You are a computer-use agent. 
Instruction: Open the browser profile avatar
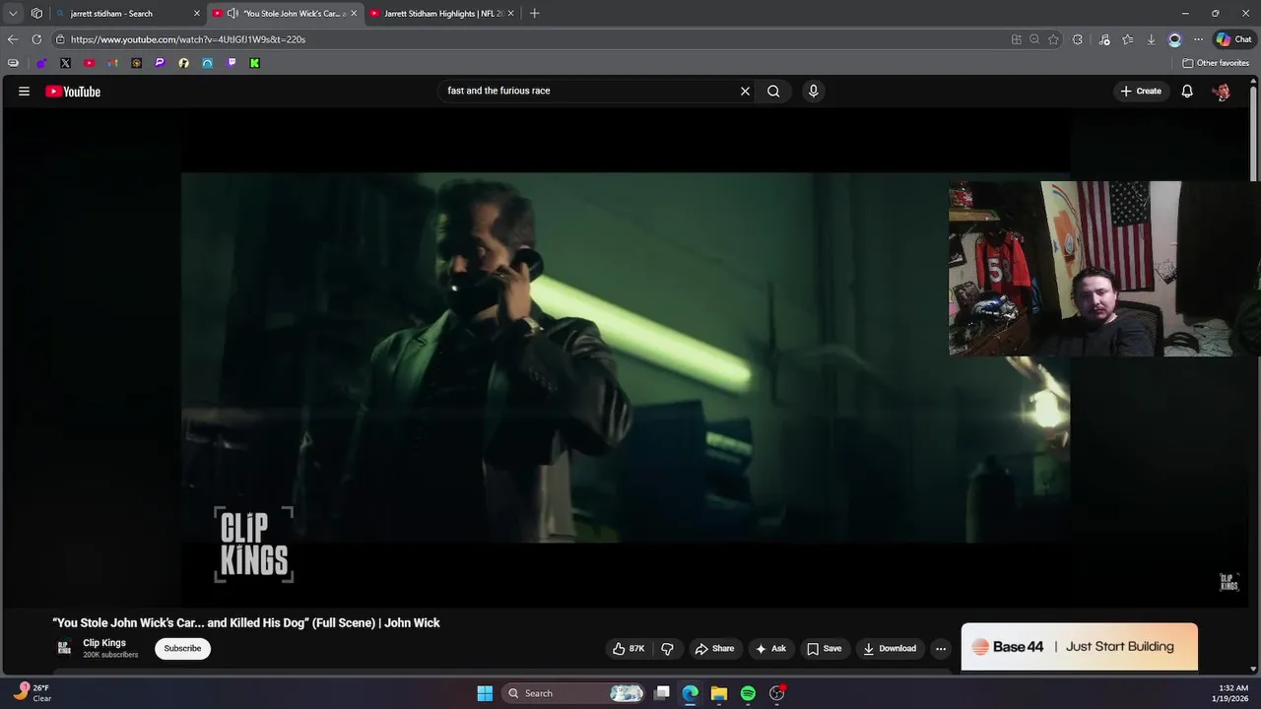tap(1174, 39)
